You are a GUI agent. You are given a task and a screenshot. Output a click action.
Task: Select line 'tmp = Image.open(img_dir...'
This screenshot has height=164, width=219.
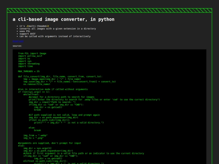[52, 79]
